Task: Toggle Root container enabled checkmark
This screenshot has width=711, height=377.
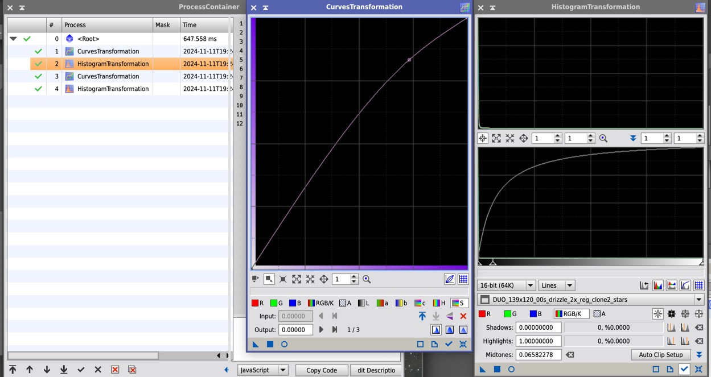Action: [27, 39]
